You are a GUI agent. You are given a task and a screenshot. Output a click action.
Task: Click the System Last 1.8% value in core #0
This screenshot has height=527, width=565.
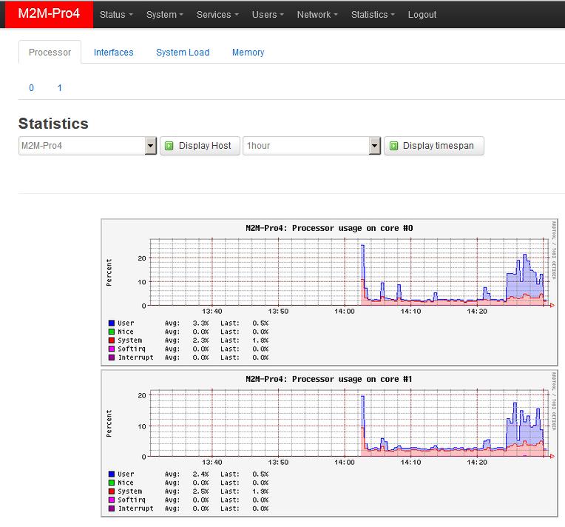pos(260,340)
